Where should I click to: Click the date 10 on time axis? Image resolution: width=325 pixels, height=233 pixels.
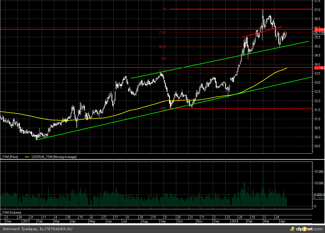pos(253,217)
